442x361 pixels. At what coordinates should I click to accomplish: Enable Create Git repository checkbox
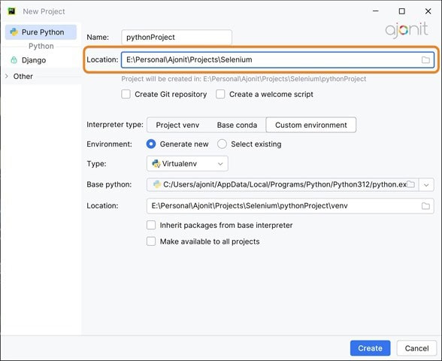tap(126, 94)
